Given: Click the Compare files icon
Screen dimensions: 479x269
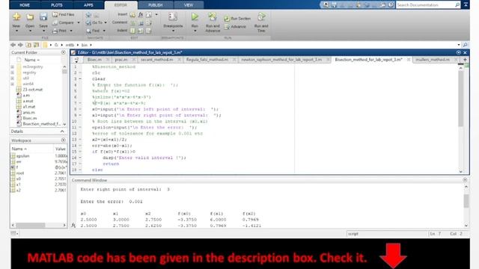Looking at the screenshot, I should click(55, 22).
